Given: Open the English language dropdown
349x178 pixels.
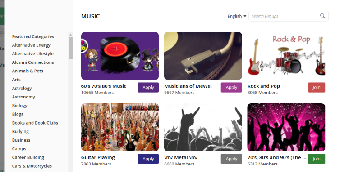Looking at the screenshot, I should pyautogui.click(x=237, y=16).
